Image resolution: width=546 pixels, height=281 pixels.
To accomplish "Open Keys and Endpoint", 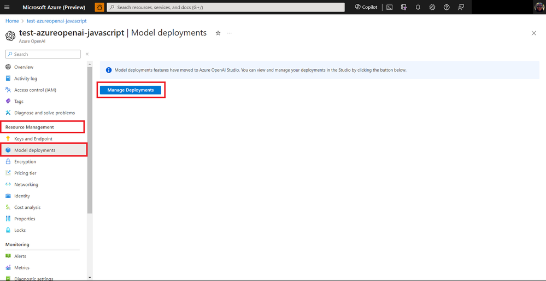I will tap(33, 138).
